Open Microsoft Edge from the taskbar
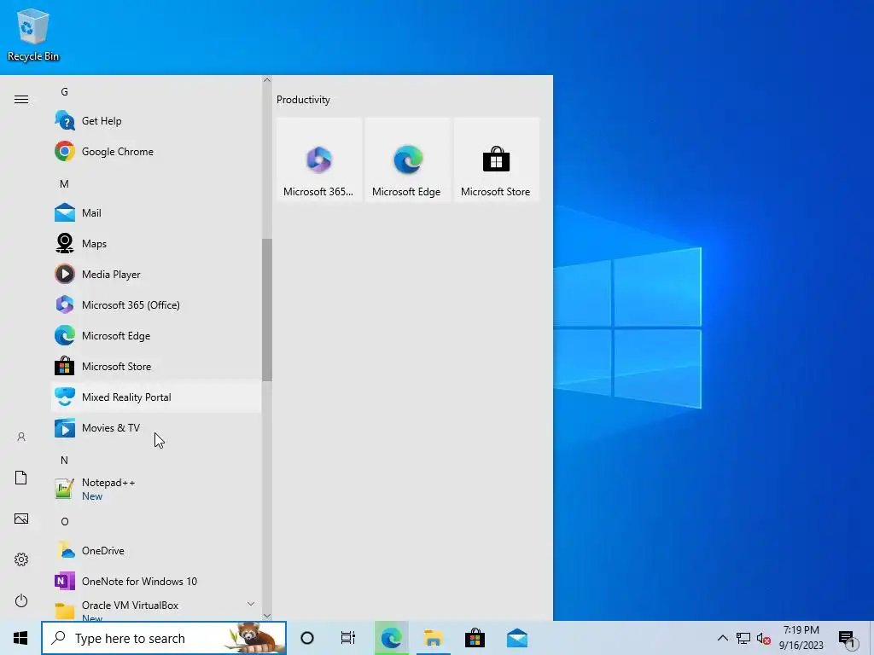 (391, 638)
